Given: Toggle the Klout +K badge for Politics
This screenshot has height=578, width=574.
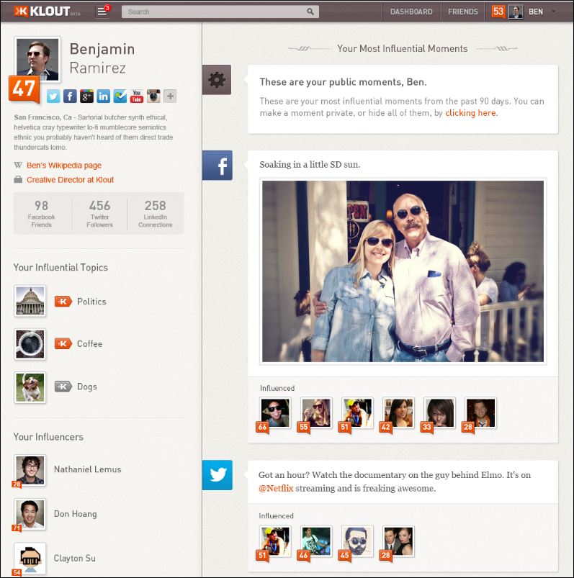Looking at the screenshot, I should tap(63, 302).
